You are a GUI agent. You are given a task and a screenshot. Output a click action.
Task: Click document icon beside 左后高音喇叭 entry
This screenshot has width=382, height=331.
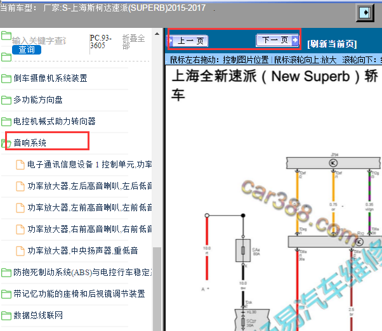(x=20, y=186)
